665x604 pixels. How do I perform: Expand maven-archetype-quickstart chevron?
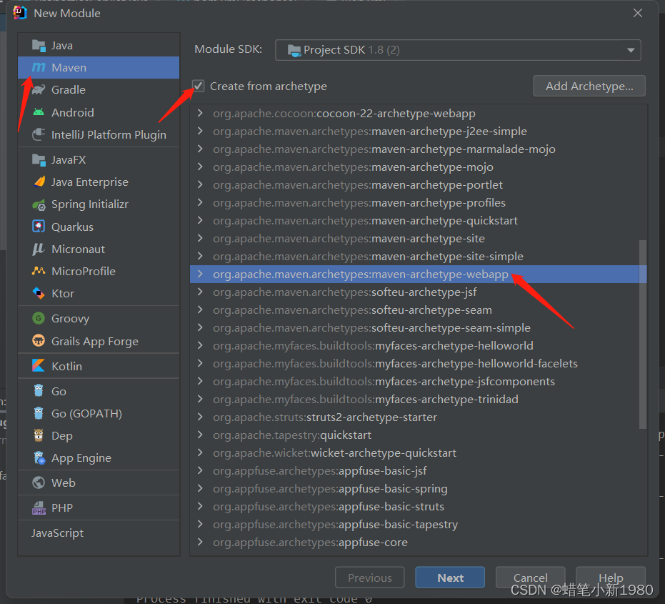coord(200,220)
